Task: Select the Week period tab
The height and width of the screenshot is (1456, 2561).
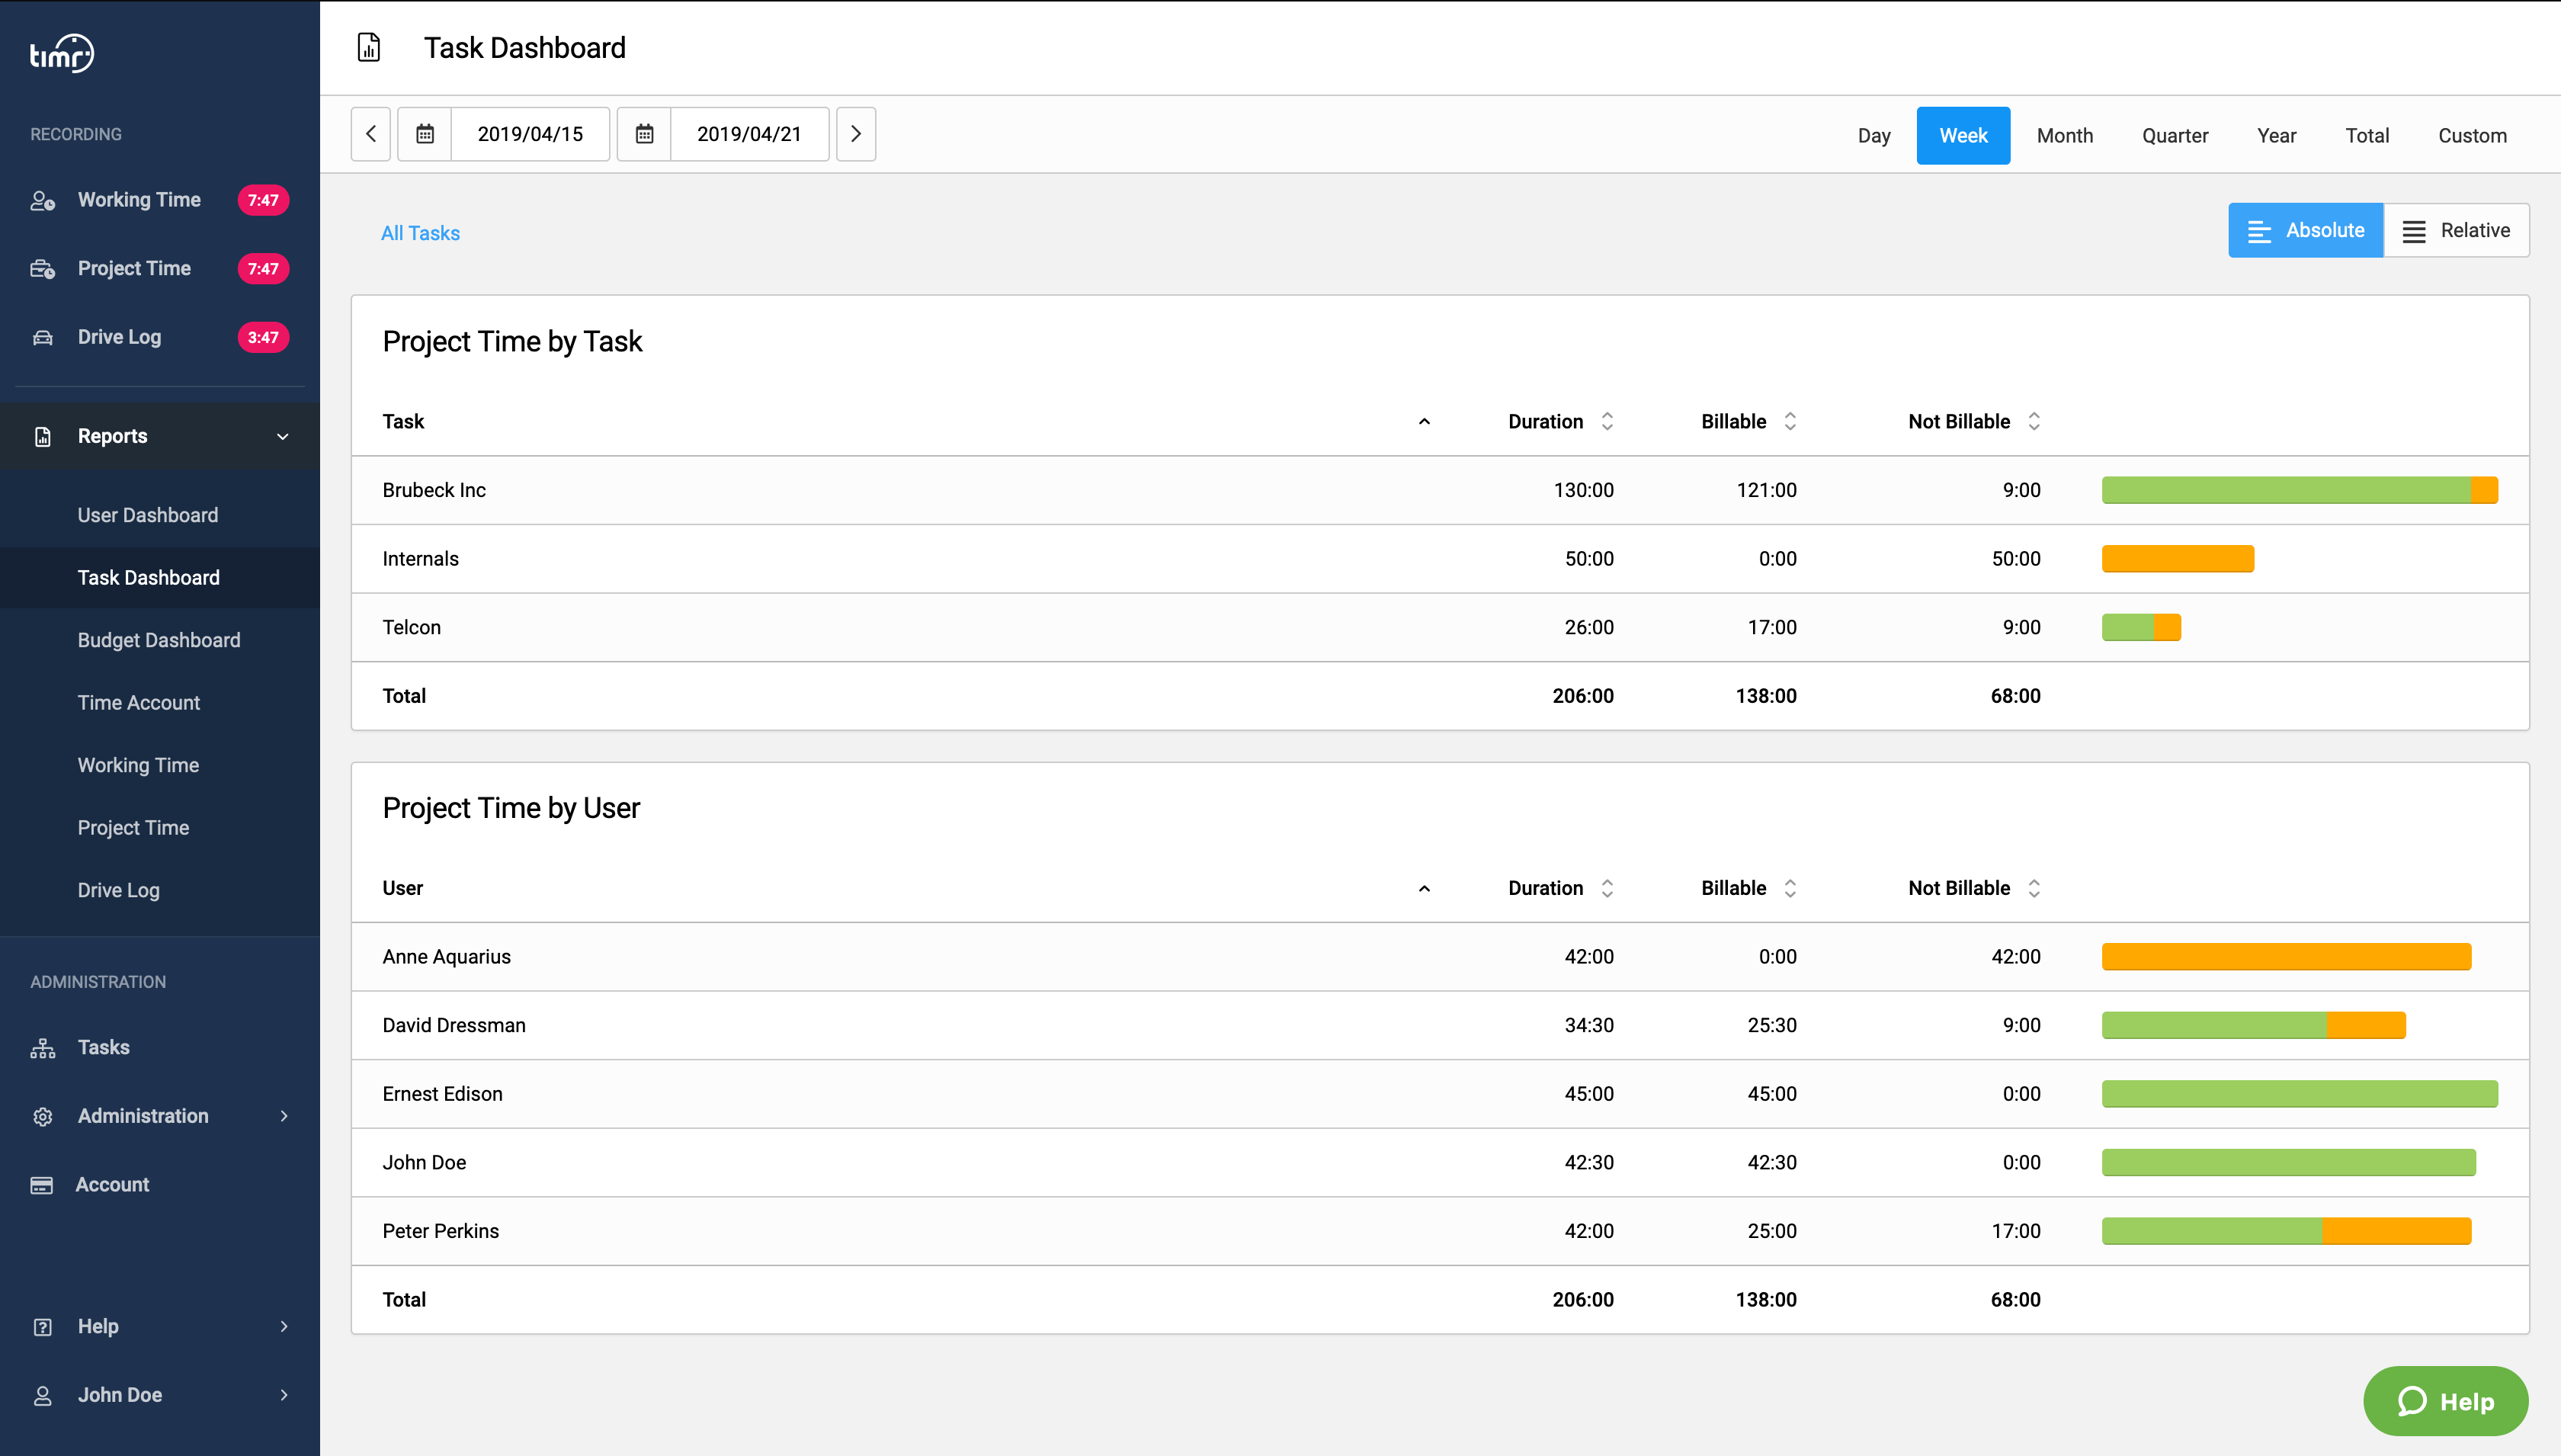Action: click(x=1963, y=136)
